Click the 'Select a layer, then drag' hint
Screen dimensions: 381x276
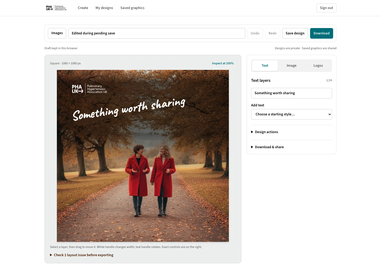(126, 247)
